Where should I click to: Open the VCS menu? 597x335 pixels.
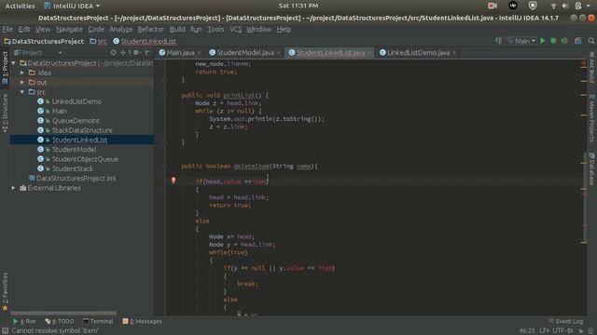(x=236, y=29)
